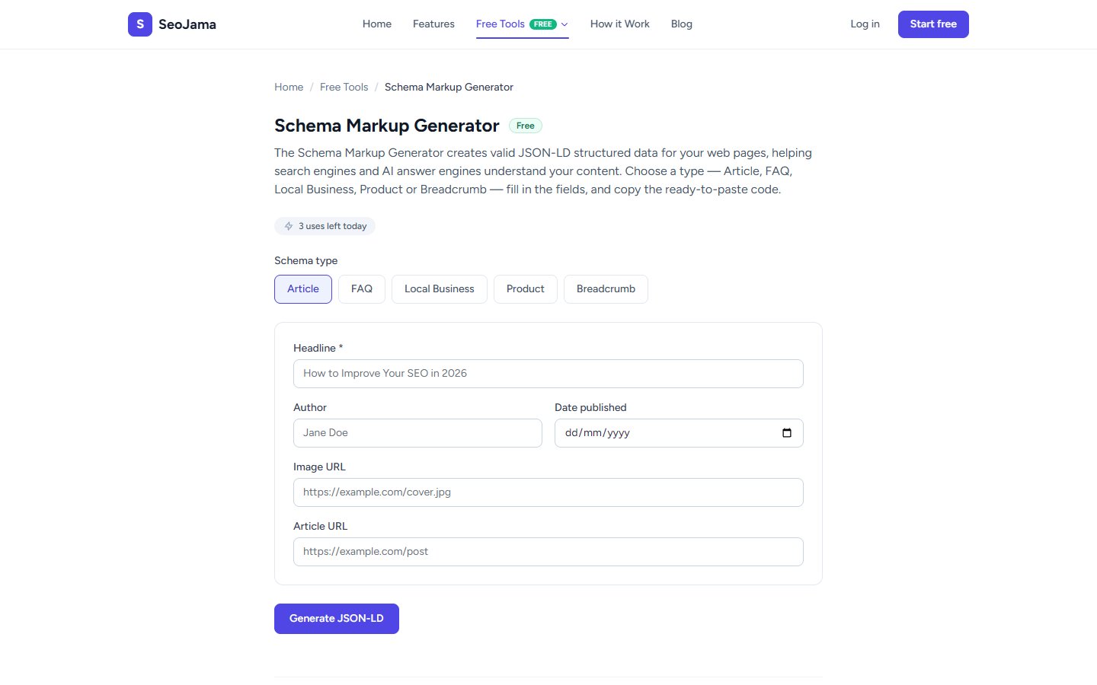Image resolution: width=1097 pixels, height=685 pixels.
Task: Click the 'Article URL' label
Action: coord(320,526)
